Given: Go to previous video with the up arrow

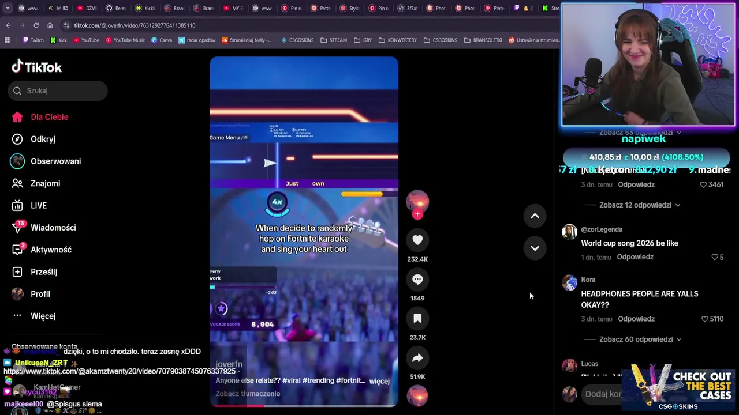Looking at the screenshot, I should coord(535,216).
